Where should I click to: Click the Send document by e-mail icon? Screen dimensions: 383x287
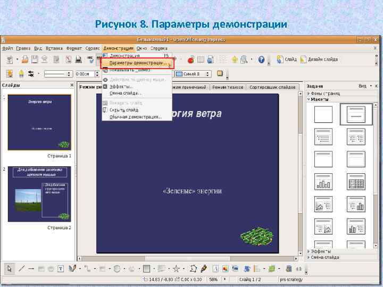pos(44,60)
